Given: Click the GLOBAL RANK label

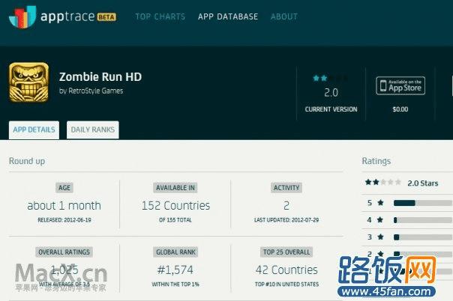Looking at the screenshot, I should coord(175,252).
